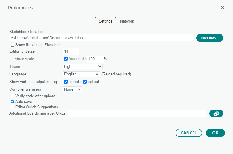Select the Settings tab
233x154 pixels.
(106, 21)
